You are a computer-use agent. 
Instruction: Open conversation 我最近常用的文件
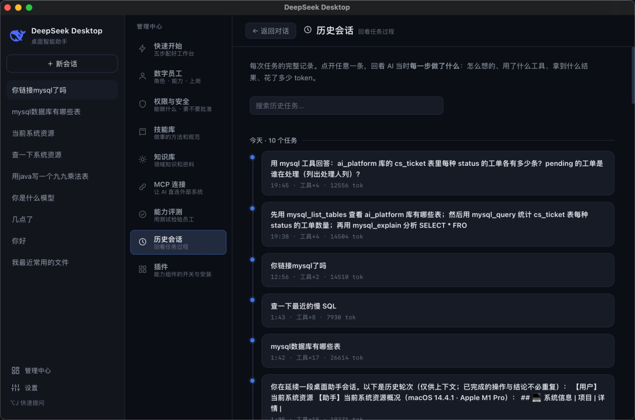pos(62,262)
